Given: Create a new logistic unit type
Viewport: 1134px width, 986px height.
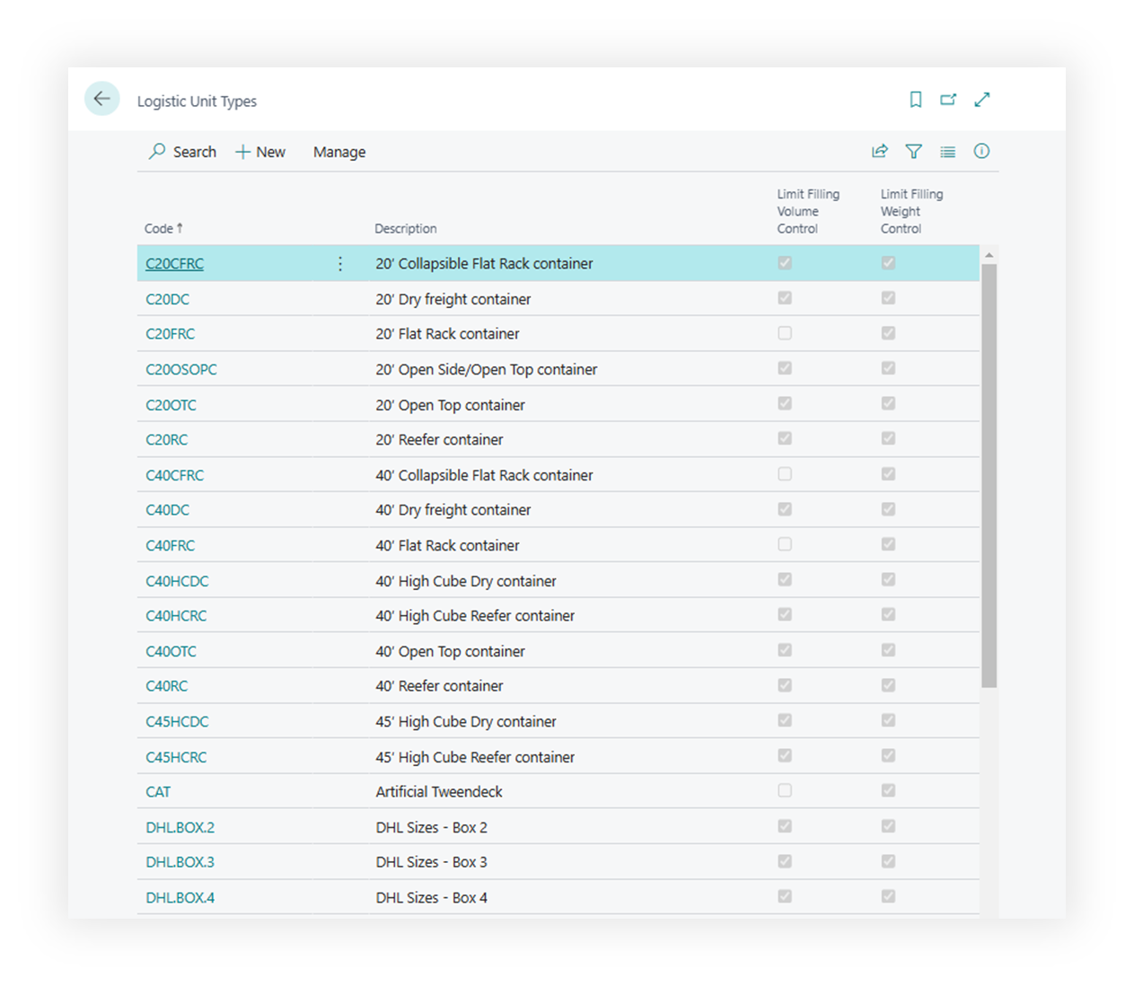Looking at the screenshot, I should [x=260, y=152].
